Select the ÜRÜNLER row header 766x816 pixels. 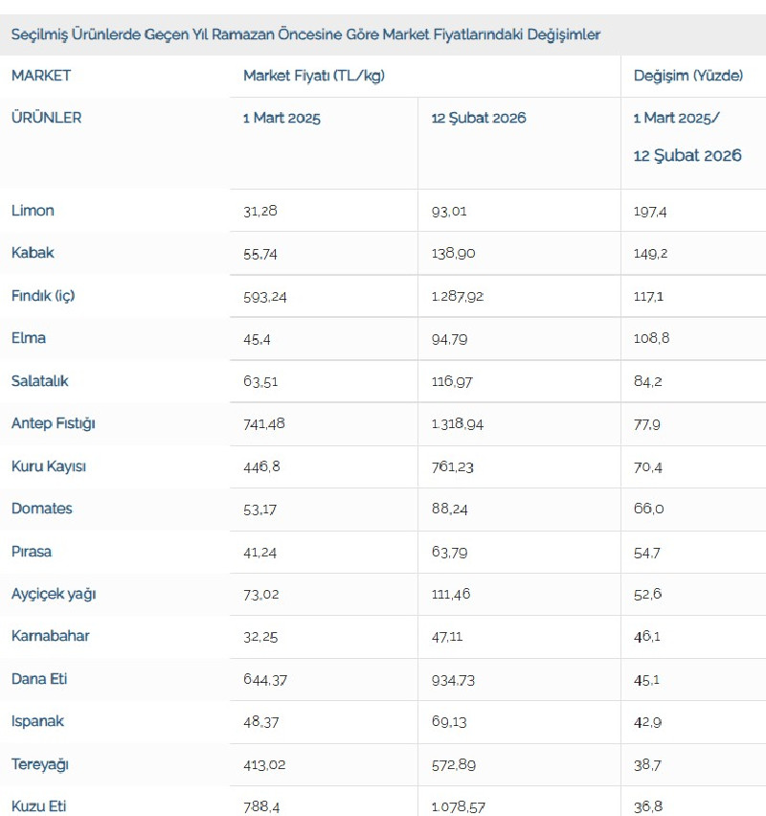pos(47,118)
